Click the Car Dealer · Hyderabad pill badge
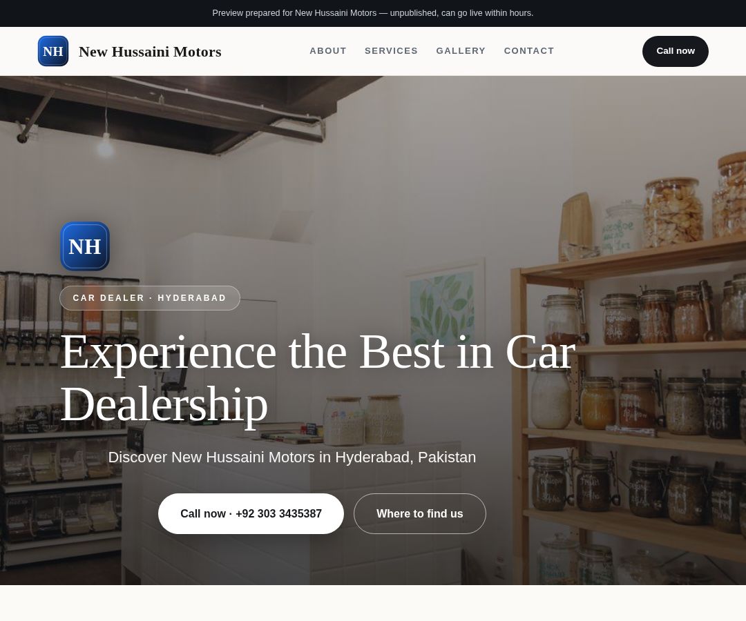Viewport: 746px width, 621px height. pos(150,298)
